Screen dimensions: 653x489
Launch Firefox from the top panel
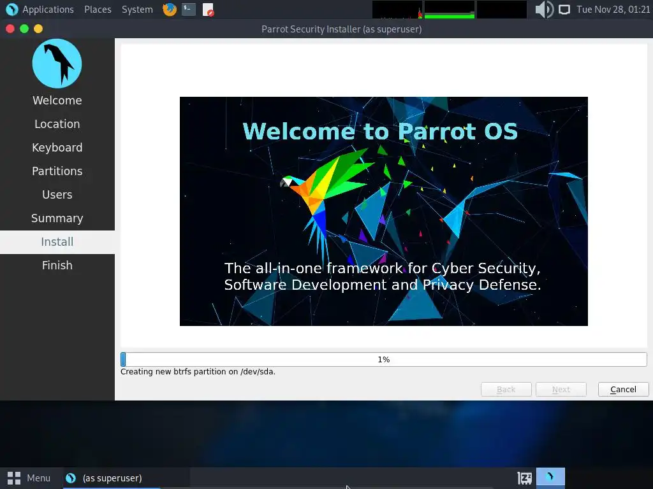[x=170, y=9]
